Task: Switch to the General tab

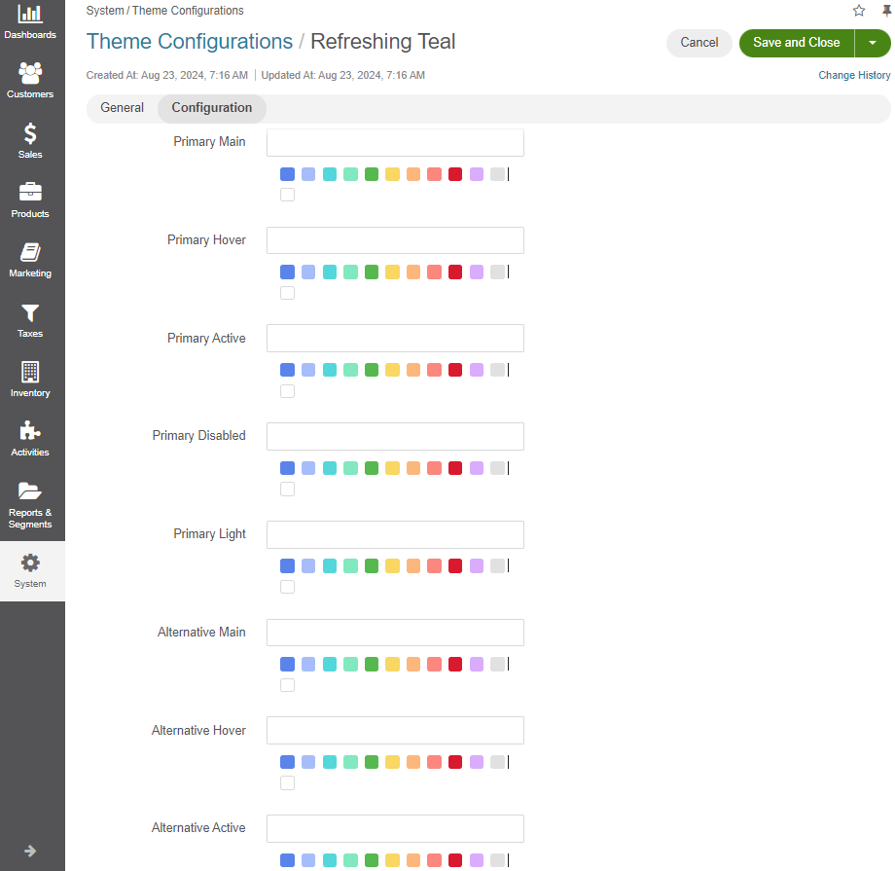Action: (123, 108)
